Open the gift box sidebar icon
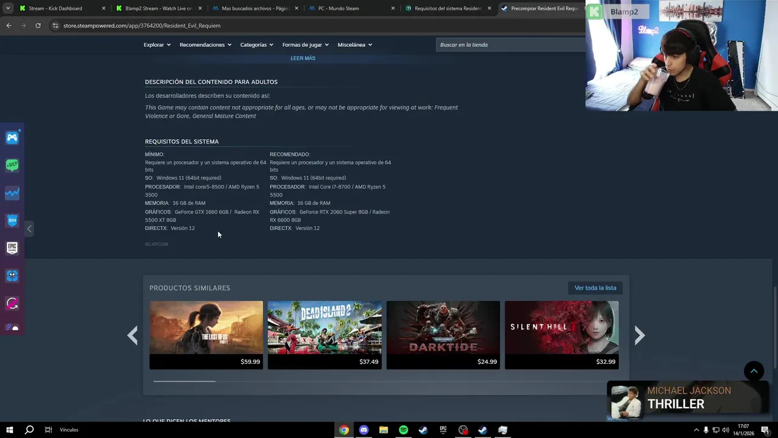 coord(12,276)
